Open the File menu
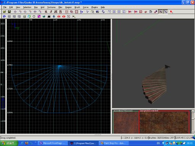Image resolution: width=195 pixels, height=146 pixels. click(x=5, y=7)
